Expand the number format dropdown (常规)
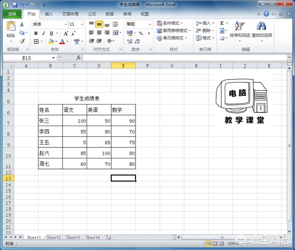 coord(150,24)
